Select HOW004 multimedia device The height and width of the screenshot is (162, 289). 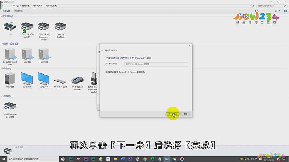[44, 55]
